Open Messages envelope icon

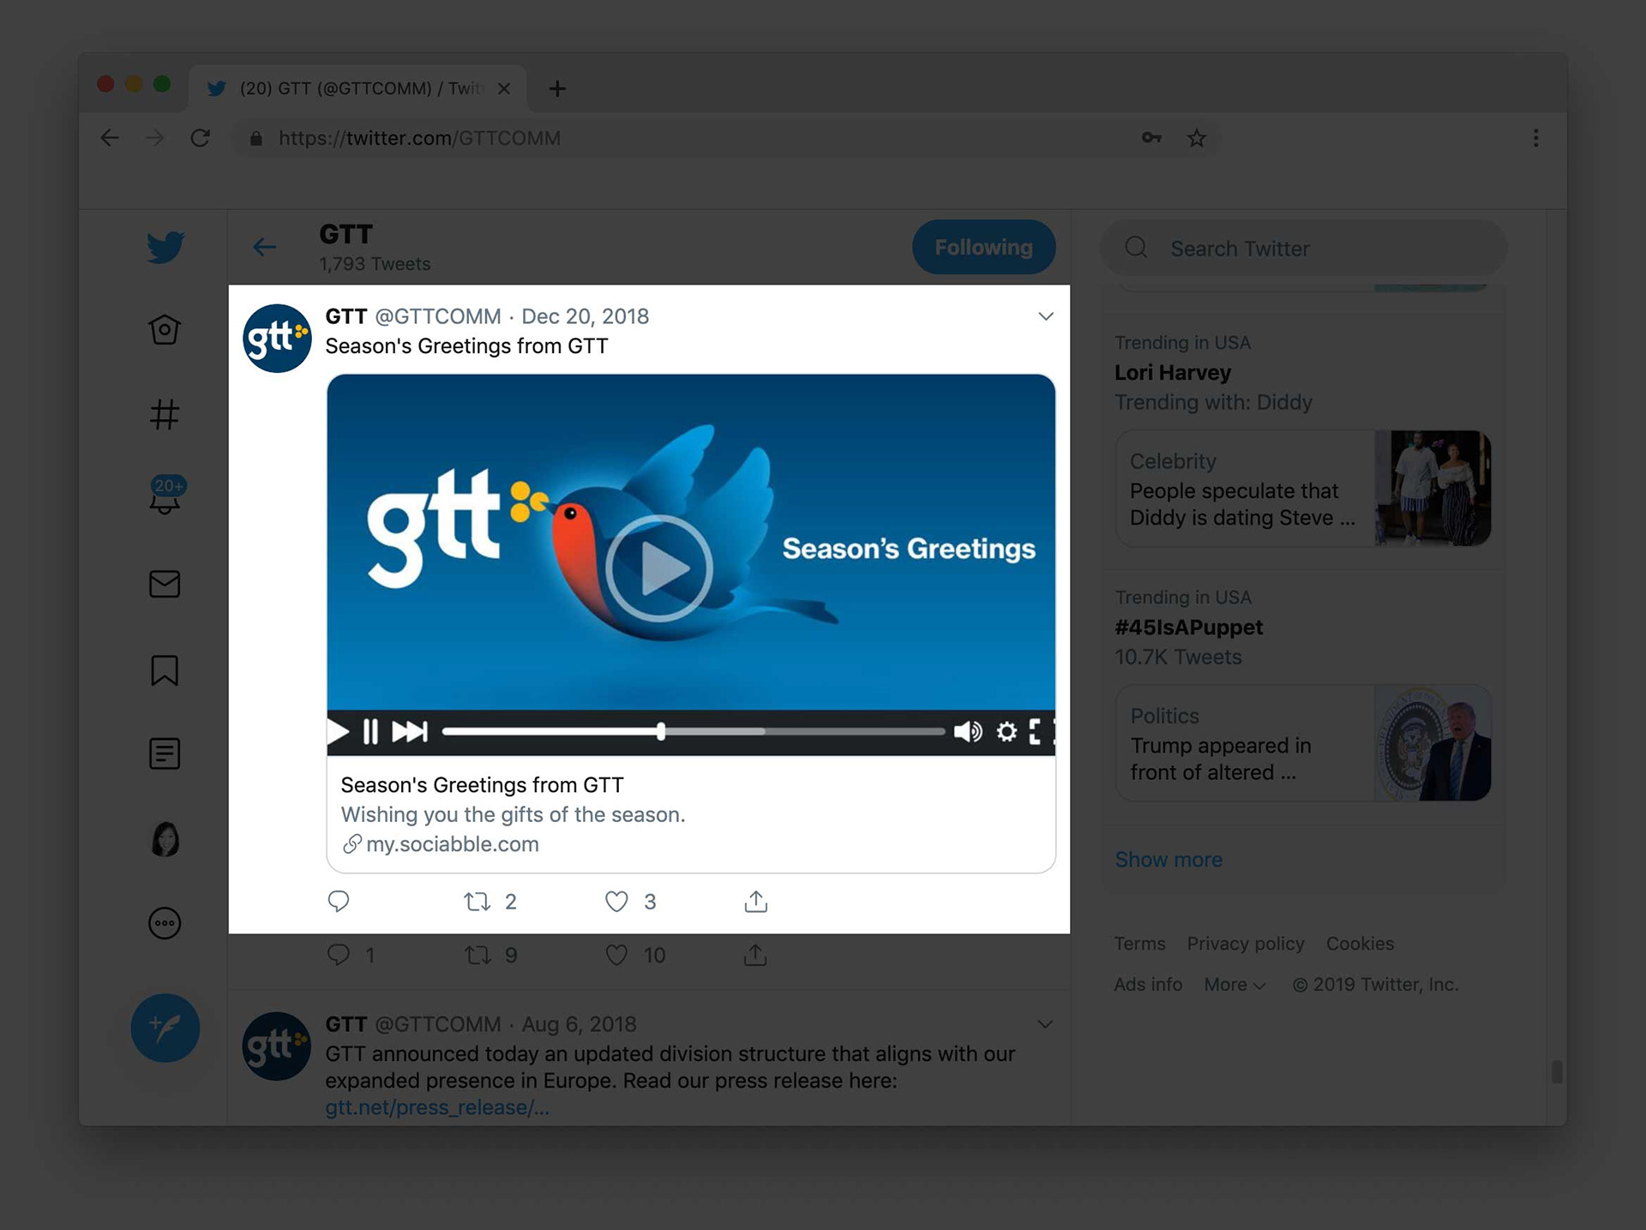pos(165,585)
